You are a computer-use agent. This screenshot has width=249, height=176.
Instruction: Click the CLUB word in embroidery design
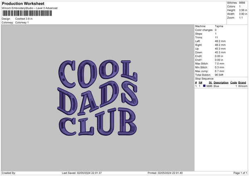click(98, 122)
